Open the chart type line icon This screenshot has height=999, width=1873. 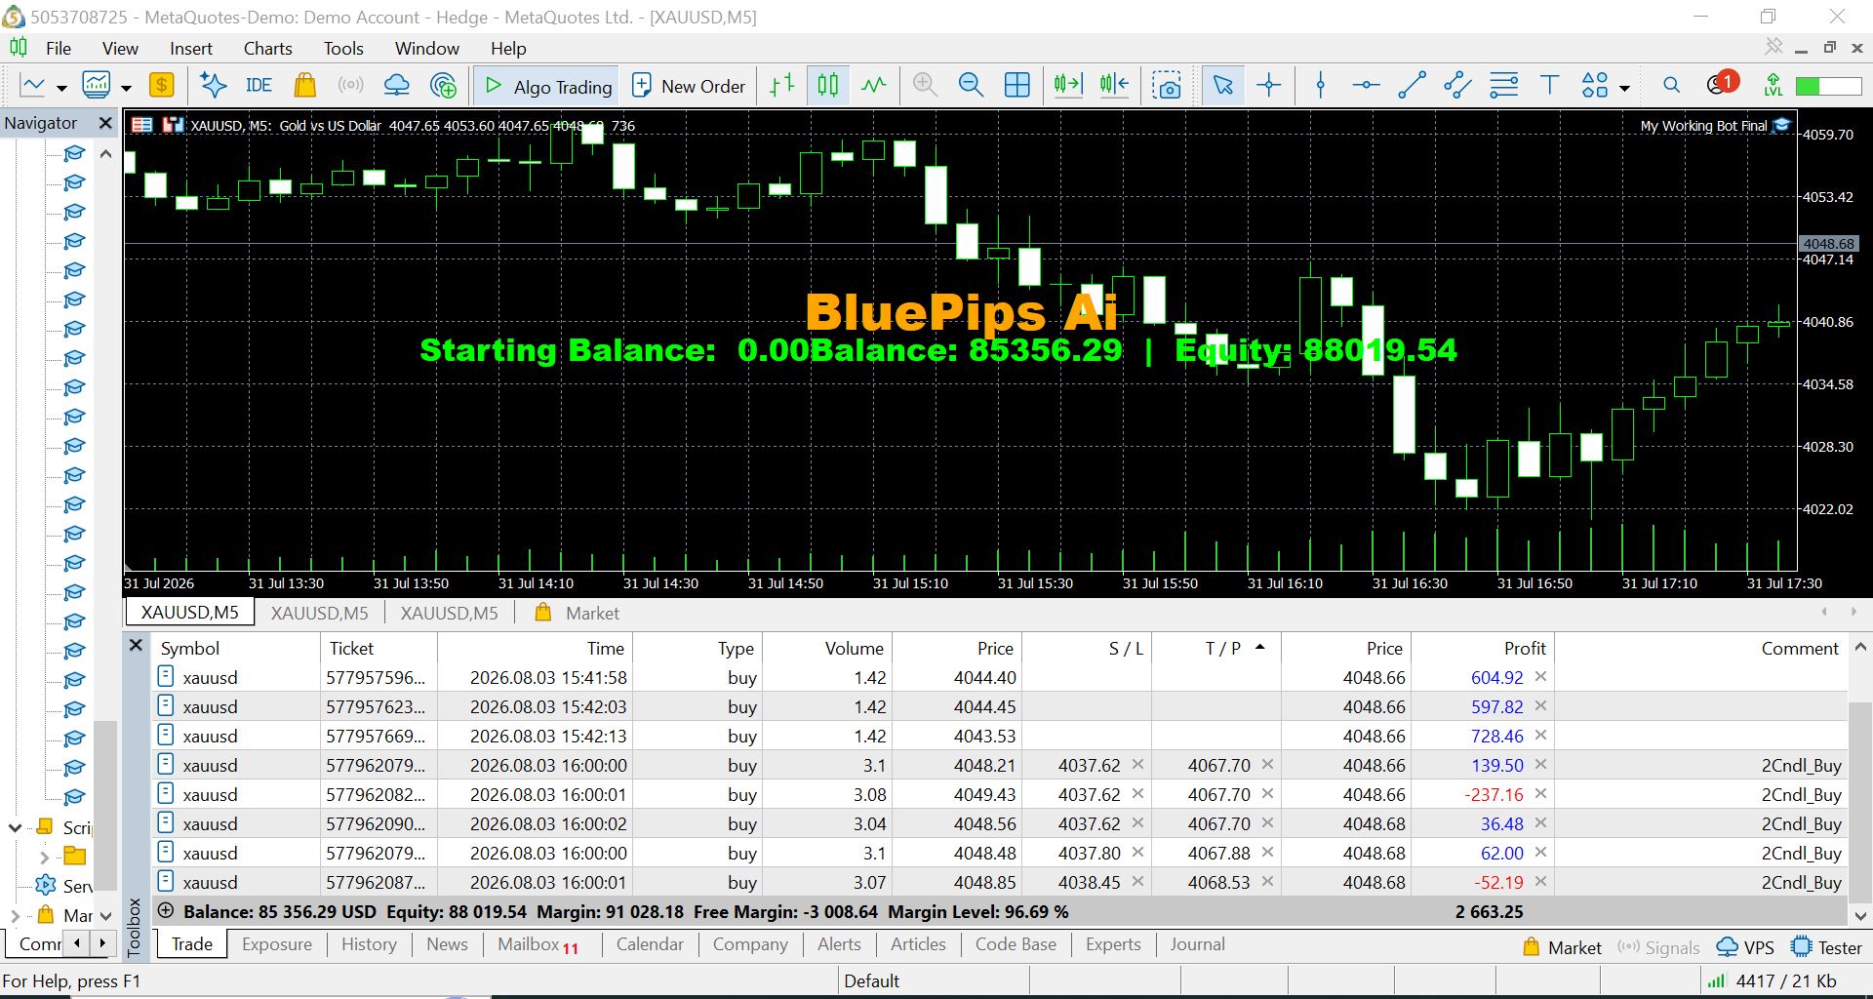(x=33, y=86)
